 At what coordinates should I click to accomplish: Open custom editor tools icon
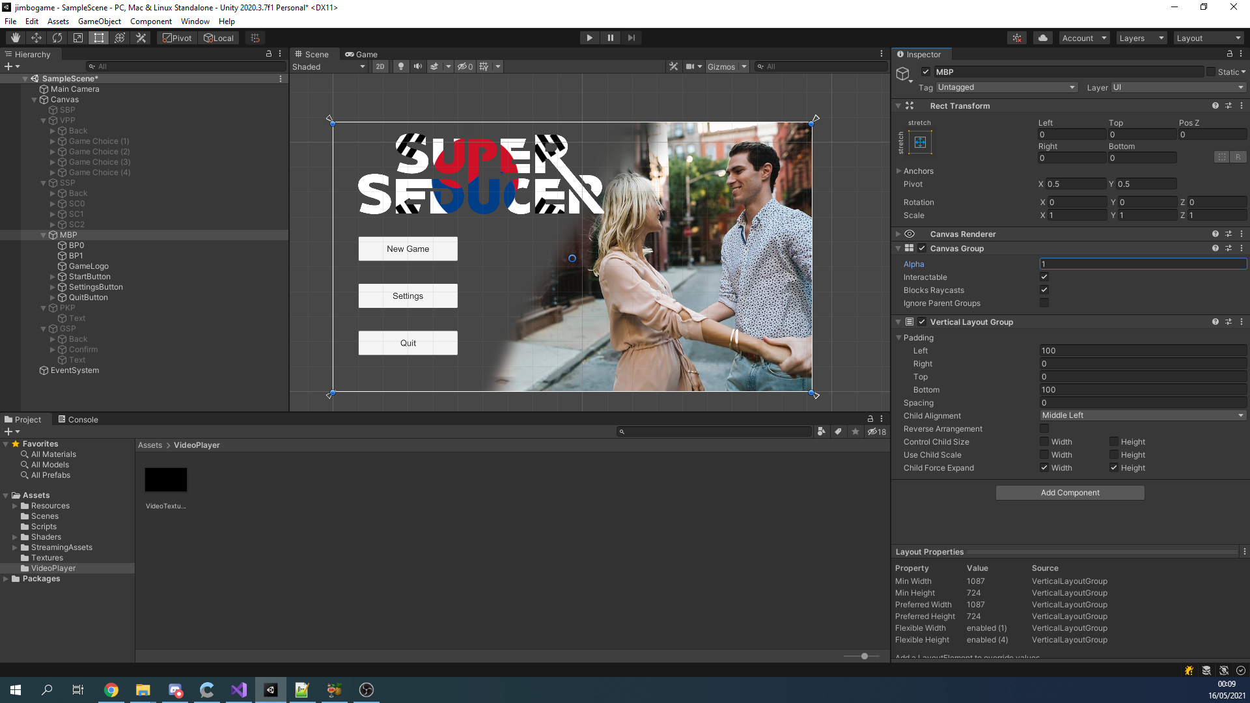pos(141,38)
